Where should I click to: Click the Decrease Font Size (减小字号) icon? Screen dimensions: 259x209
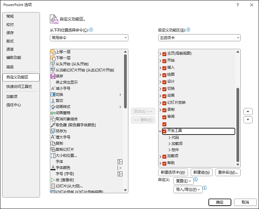pos(53,88)
